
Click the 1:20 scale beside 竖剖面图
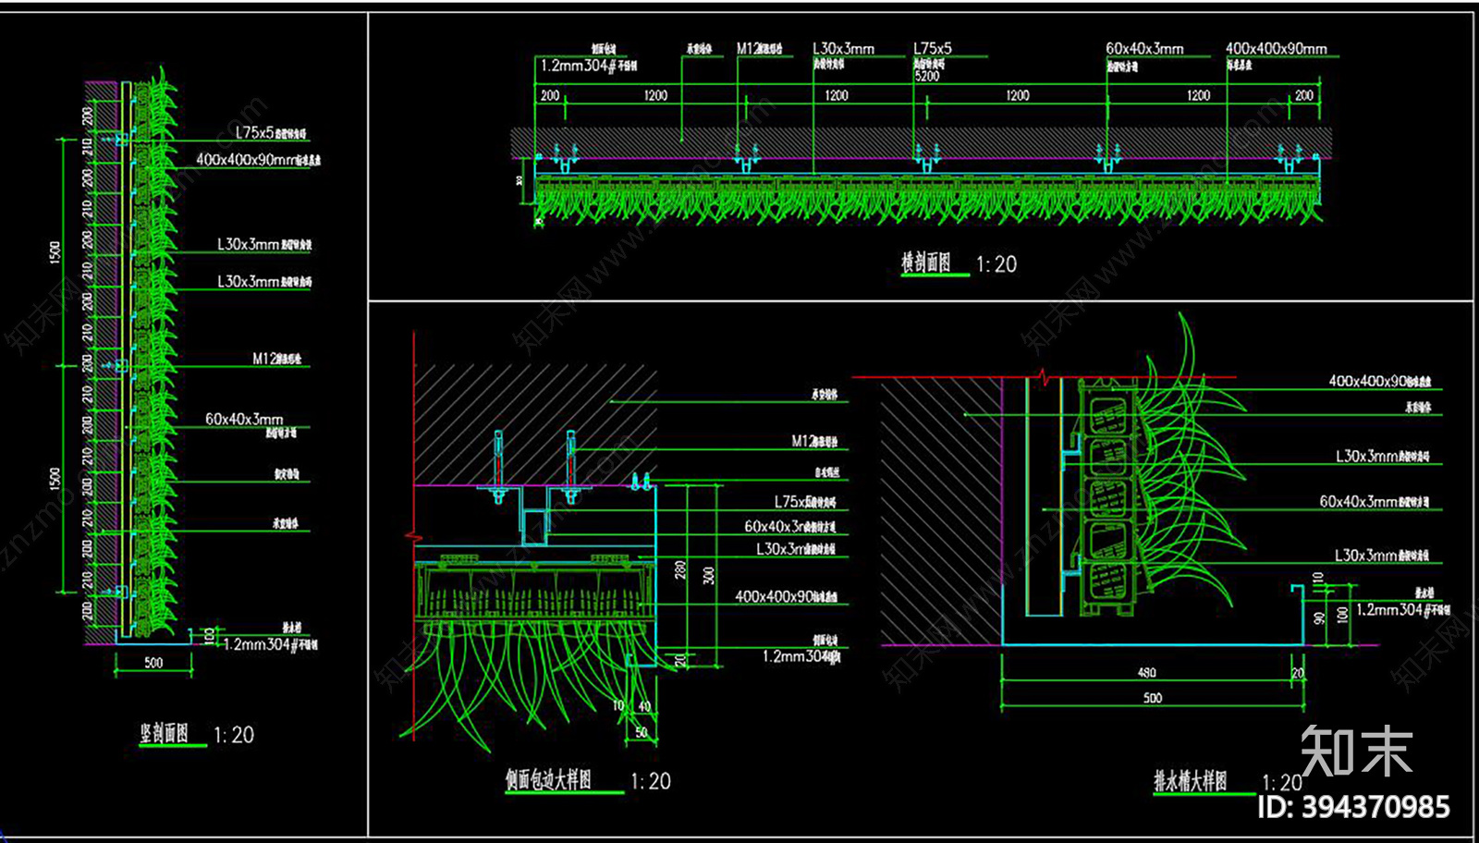pos(234,736)
